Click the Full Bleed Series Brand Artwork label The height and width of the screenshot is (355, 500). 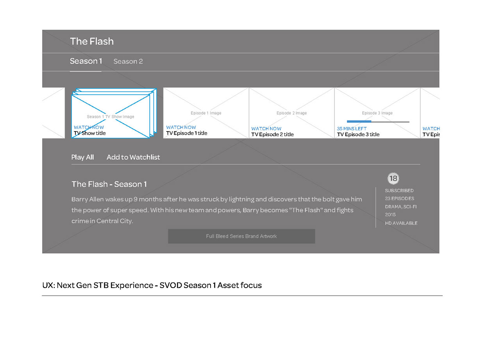click(241, 236)
